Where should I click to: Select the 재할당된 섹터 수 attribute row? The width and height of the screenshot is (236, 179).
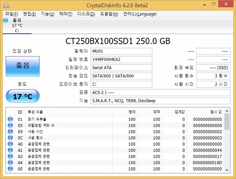coord(115,126)
